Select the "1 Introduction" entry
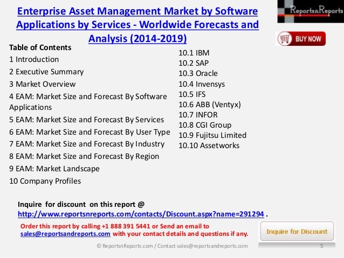344x258 pixels. pos(34,59)
